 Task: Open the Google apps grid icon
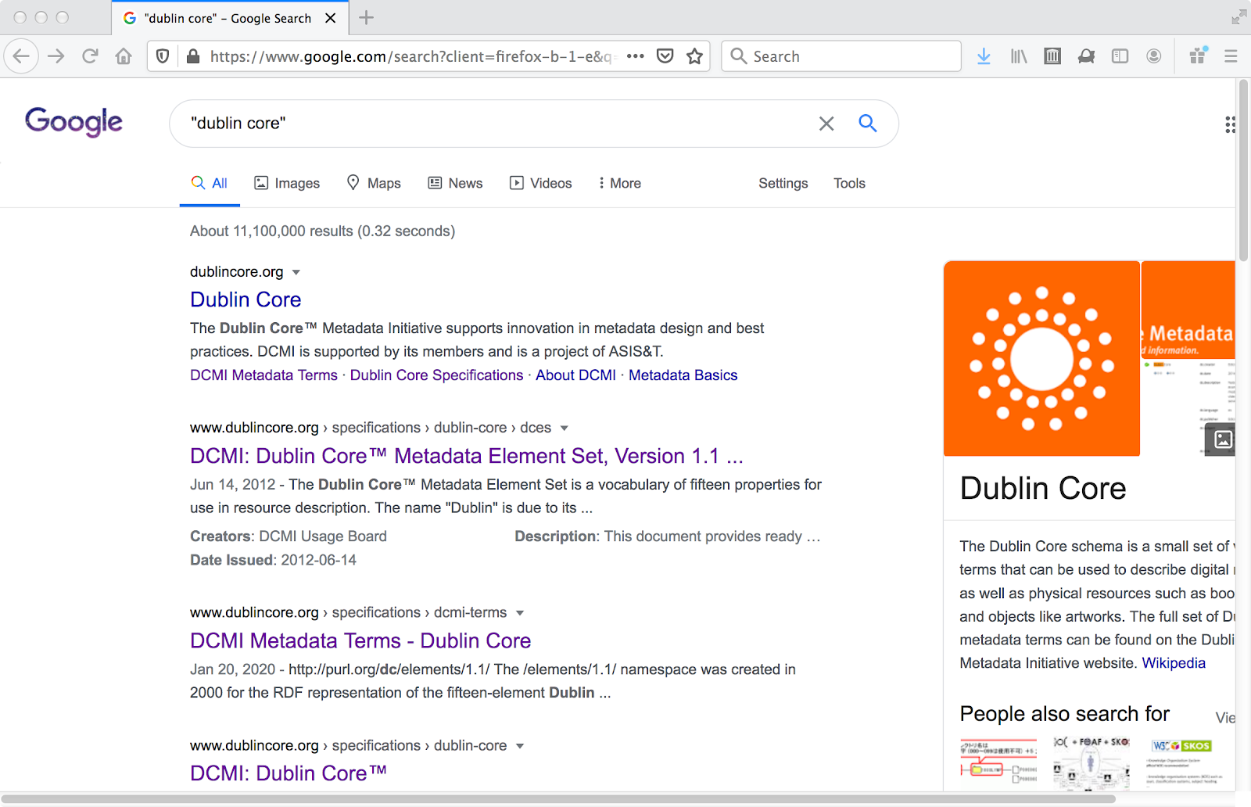(1230, 124)
